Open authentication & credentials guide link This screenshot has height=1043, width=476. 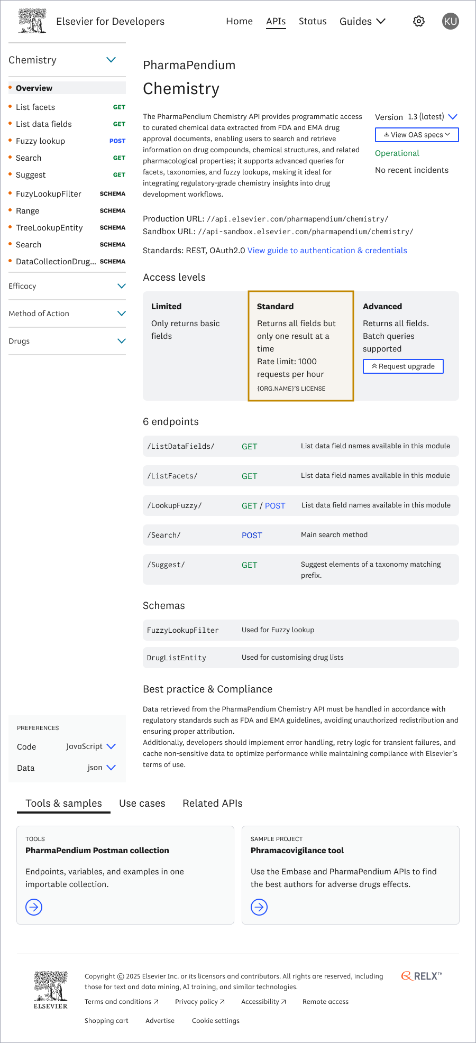coord(327,251)
